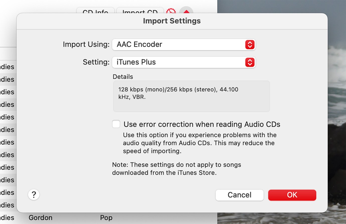Viewport: 346px width, 224px height.
Task: Click the Pop genre label at the bottom
Action: tap(106, 217)
